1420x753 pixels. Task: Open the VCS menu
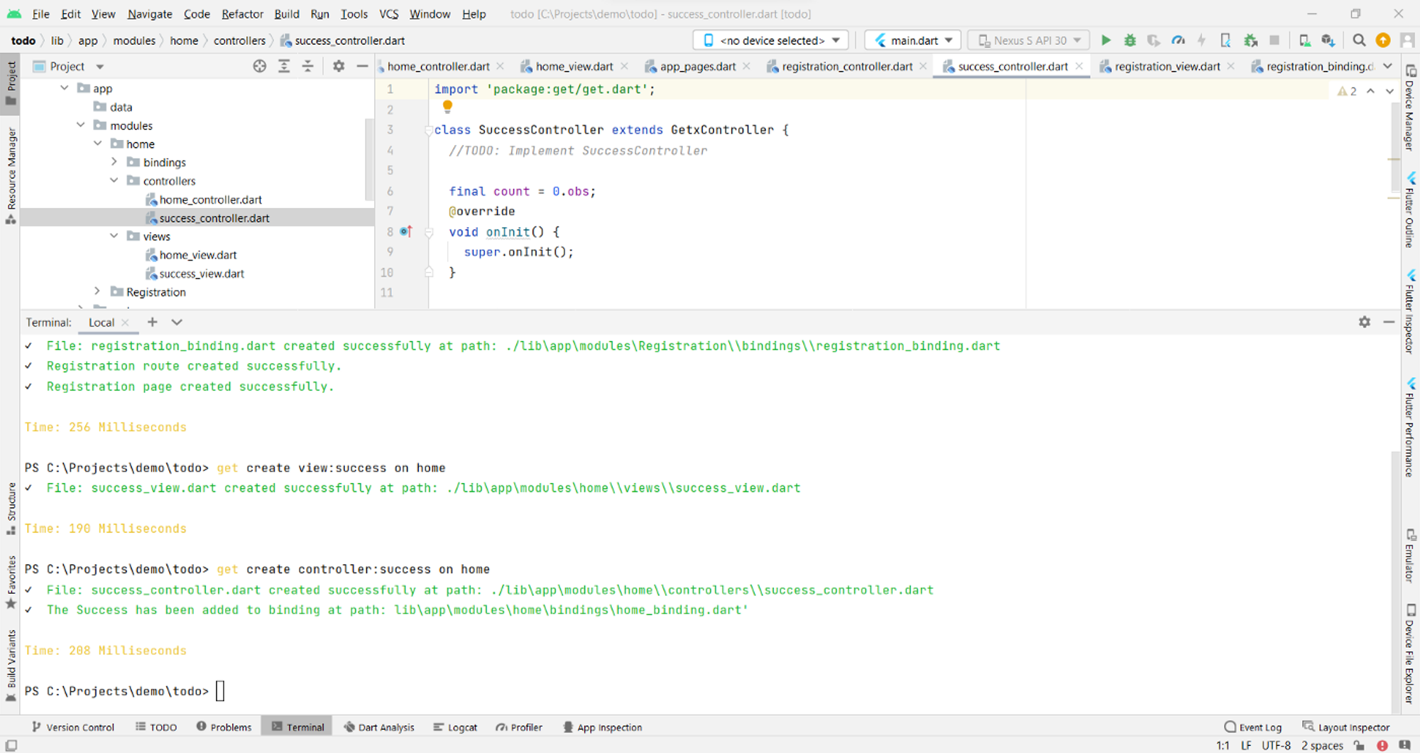[388, 13]
